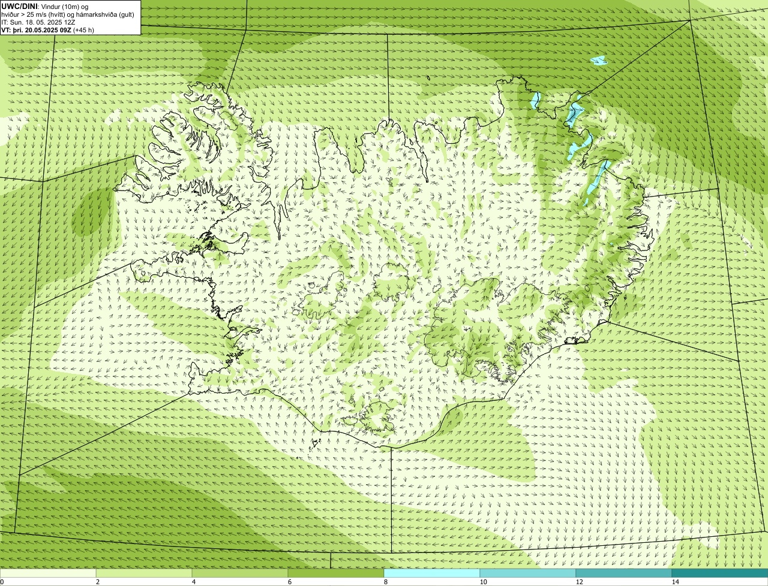Click the dark teal legend segment above 14
768x586 pixels.
pos(720,573)
